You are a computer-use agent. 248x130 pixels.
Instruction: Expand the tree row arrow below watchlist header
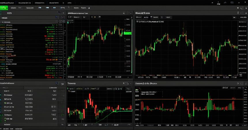click(3, 22)
